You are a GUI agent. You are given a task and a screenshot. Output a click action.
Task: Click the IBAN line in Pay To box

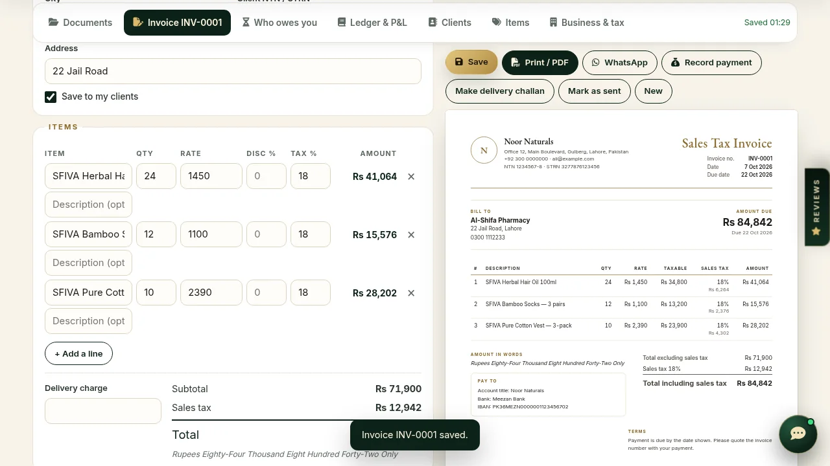coord(523,407)
